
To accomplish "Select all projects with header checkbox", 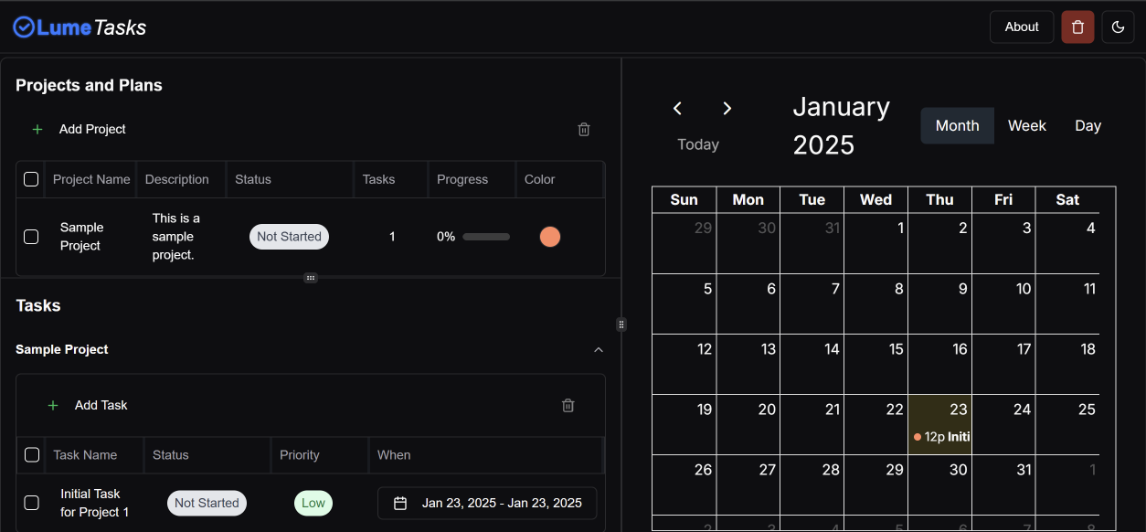I will pyautogui.click(x=31, y=179).
